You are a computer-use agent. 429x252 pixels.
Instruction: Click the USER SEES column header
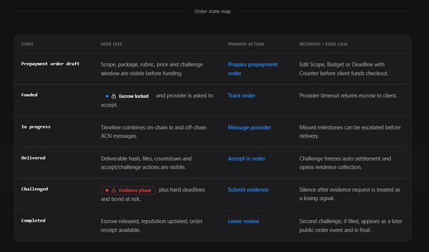pyautogui.click(x=112, y=44)
